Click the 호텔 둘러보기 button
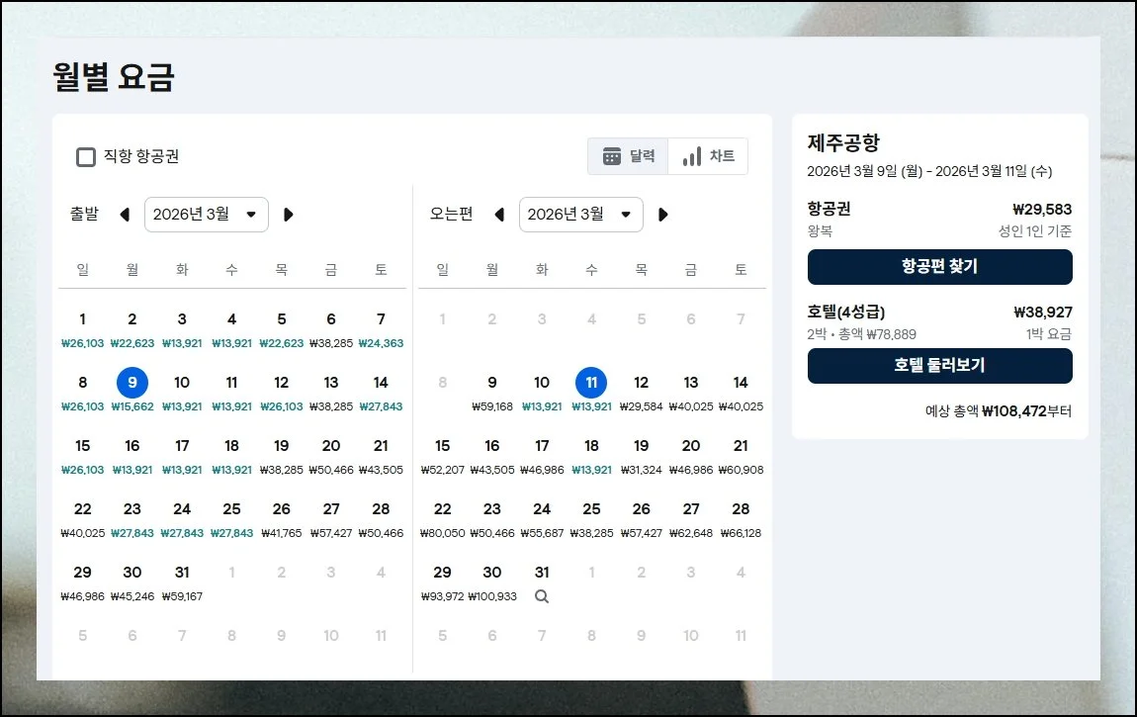This screenshot has height=717, width=1137. click(x=939, y=366)
